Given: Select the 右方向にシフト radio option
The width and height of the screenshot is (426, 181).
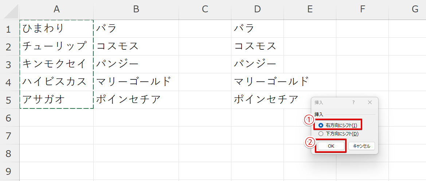Looking at the screenshot, I should point(321,126).
